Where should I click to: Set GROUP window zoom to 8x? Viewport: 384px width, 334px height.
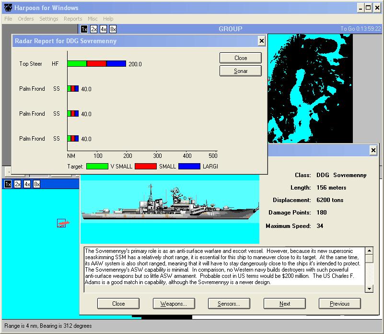(x=113, y=29)
